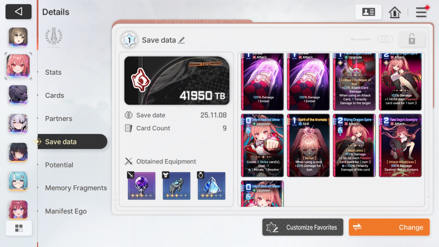The width and height of the screenshot is (439, 247).
Task: Open the profile card icon
Action: [369, 12]
